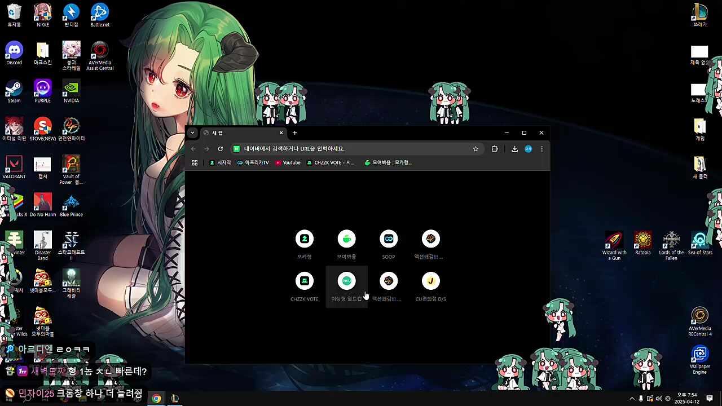The width and height of the screenshot is (722, 406).
Task: Launch Discord from the desktop
Action: [x=14, y=54]
